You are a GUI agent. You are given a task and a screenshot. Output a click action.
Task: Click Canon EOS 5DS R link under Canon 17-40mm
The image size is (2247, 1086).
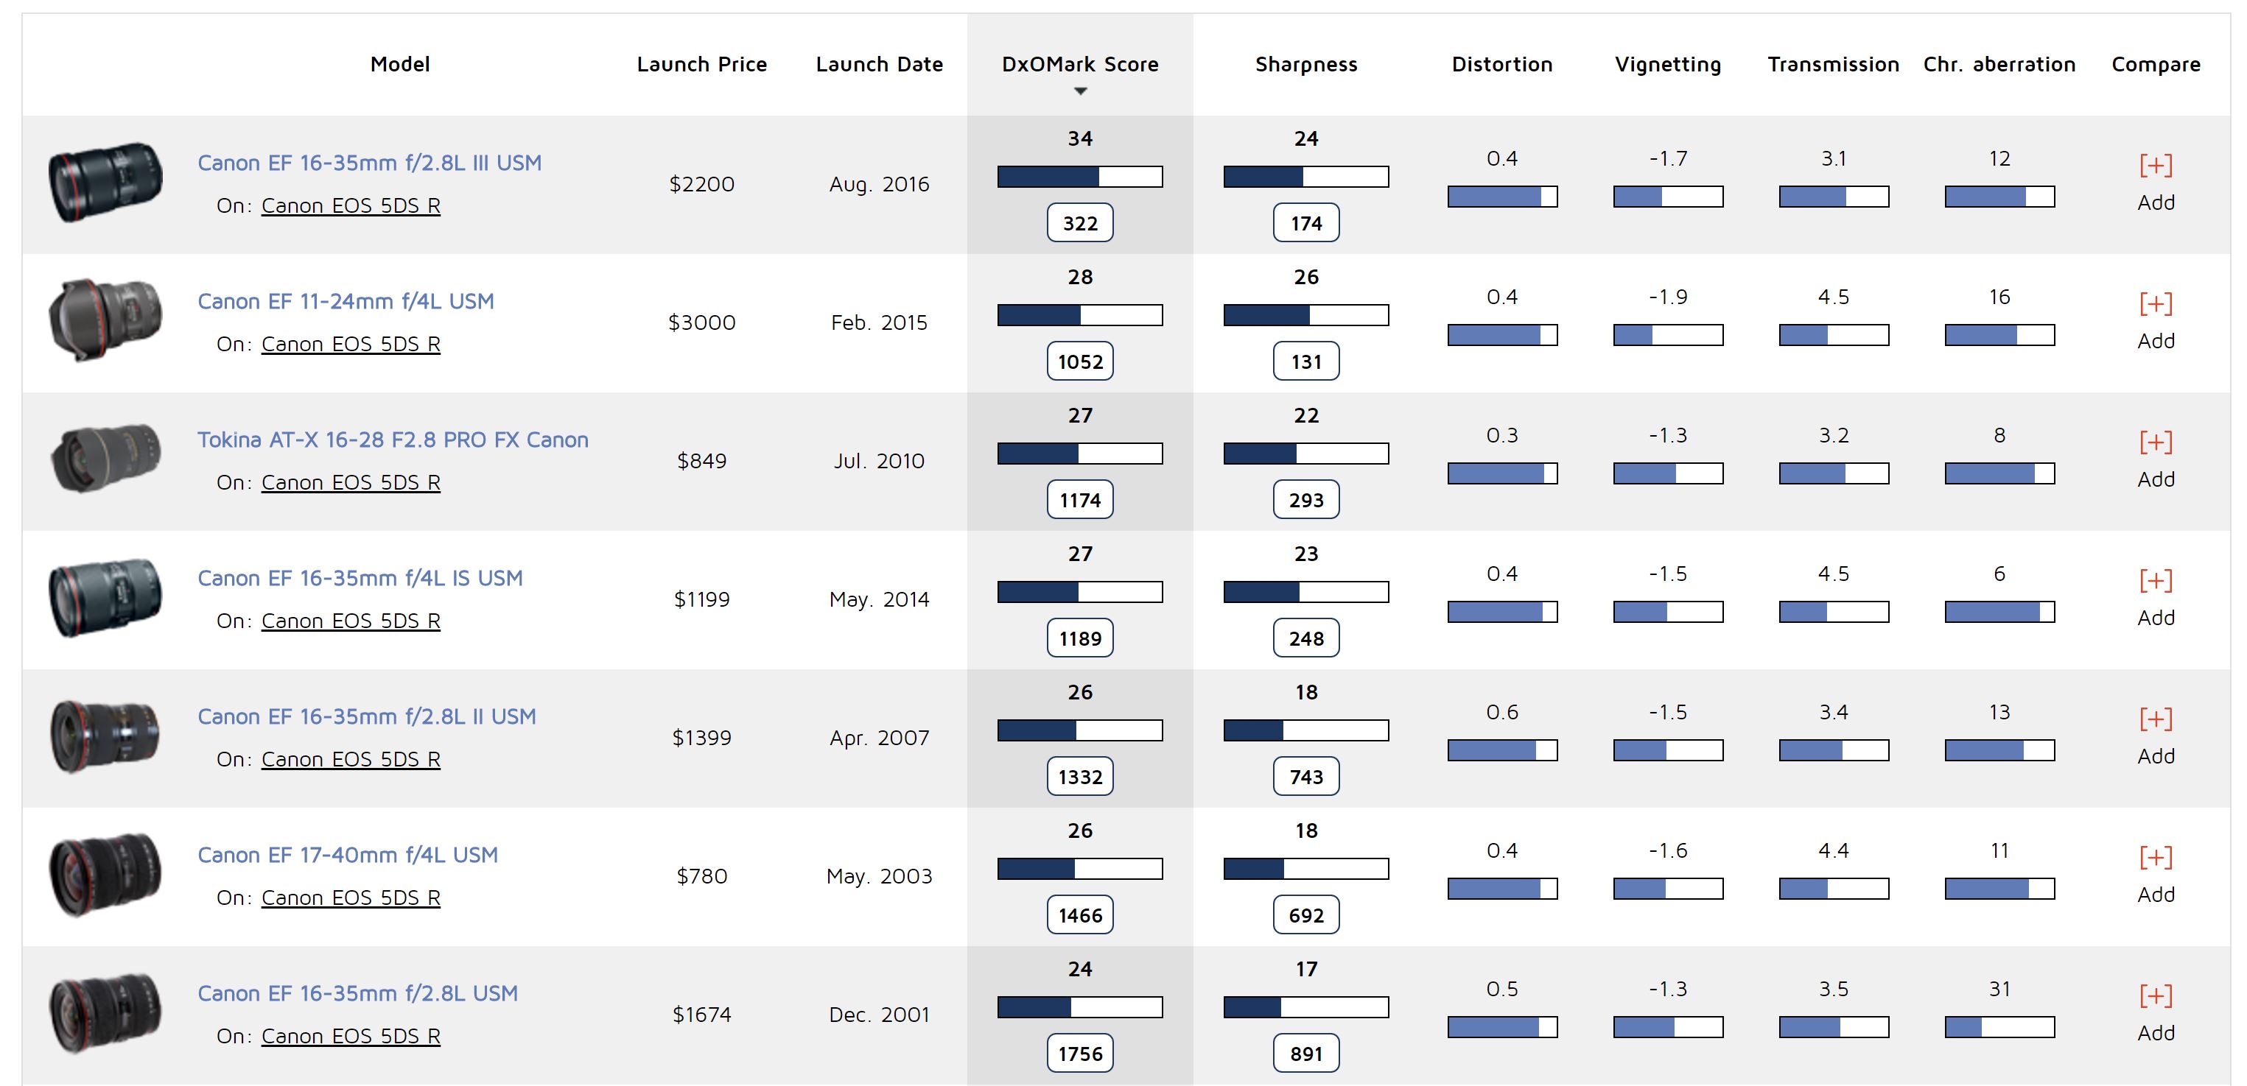pos(351,898)
